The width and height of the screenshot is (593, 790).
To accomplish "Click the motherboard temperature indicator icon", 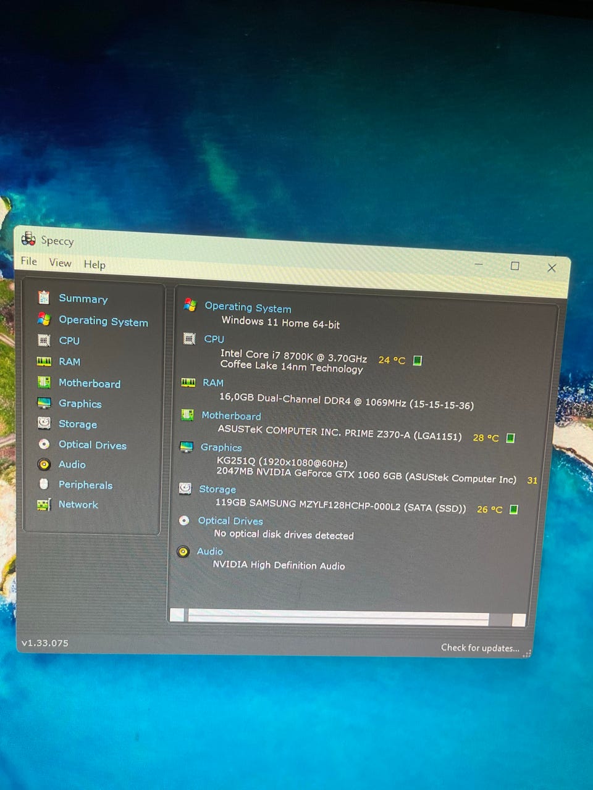I will (510, 438).
